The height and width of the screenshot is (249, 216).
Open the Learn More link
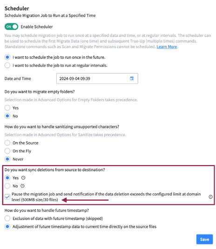pos(167,47)
